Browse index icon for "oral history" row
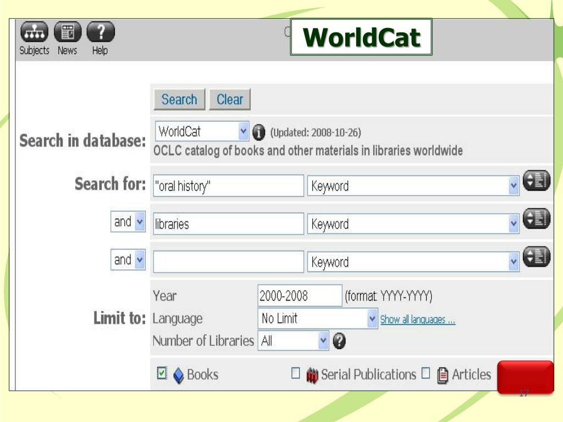The image size is (563, 422). [x=537, y=180]
